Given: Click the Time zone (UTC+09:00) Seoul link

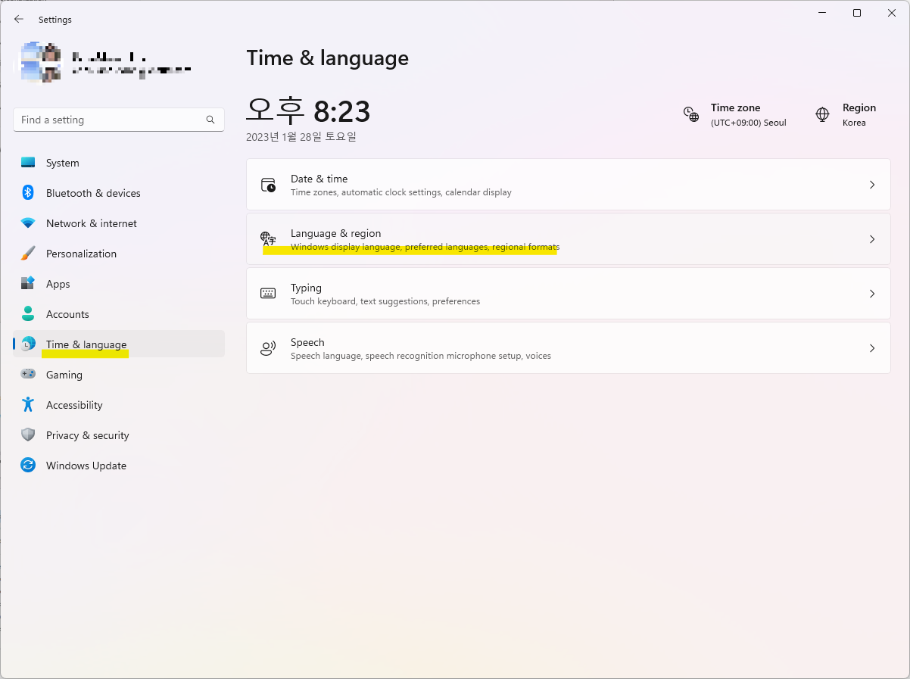Looking at the screenshot, I should (x=735, y=114).
